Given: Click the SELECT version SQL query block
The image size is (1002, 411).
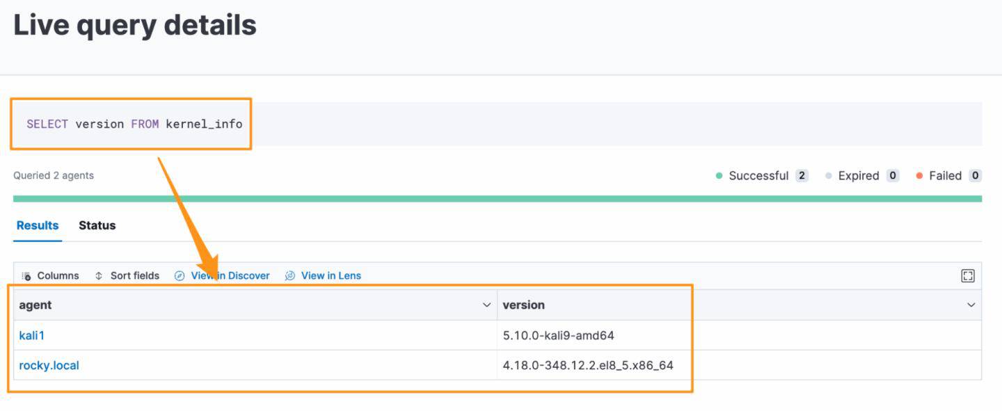Looking at the screenshot, I should point(134,124).
